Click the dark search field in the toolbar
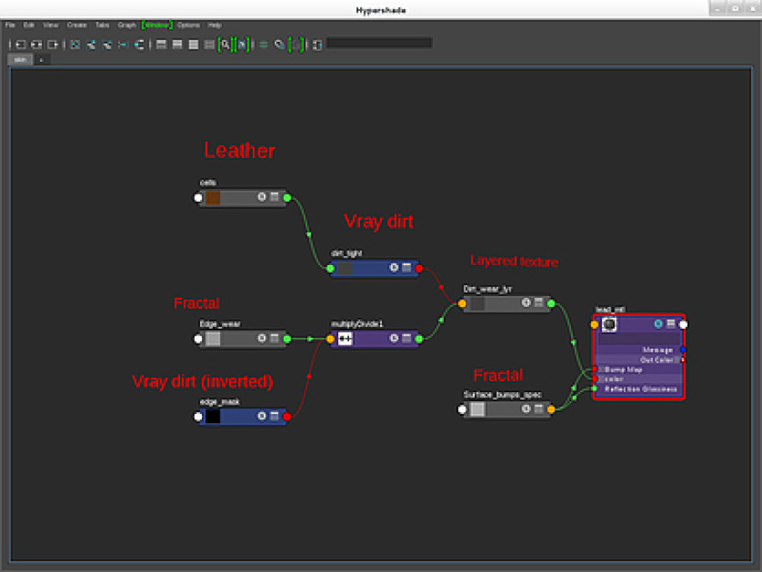This screenshot has height=572, width=762. tap(379, 43)
